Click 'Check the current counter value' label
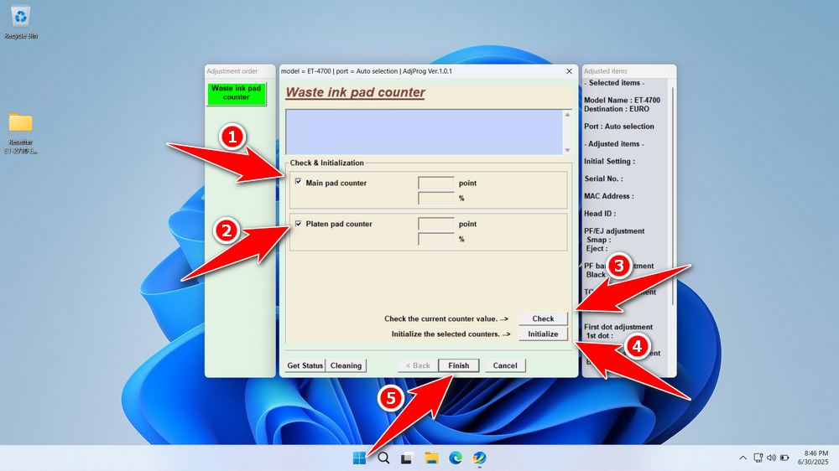This screenshot has width=839, height=471. (x=446, y=318)
